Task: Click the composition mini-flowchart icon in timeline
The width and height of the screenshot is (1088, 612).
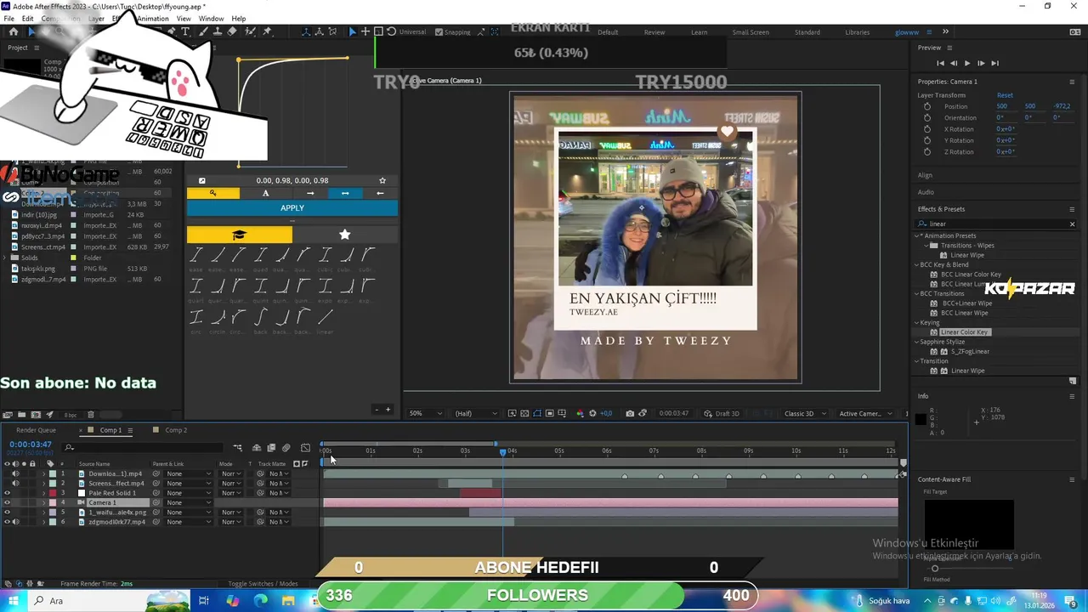Action: [x=238, y=448]
